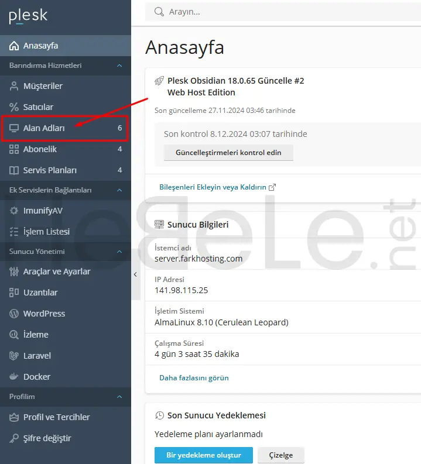The image size is (421, 464).
Task: Click the uptime 4 gün 3 saat 35 dakika
Action: point(197,354)
